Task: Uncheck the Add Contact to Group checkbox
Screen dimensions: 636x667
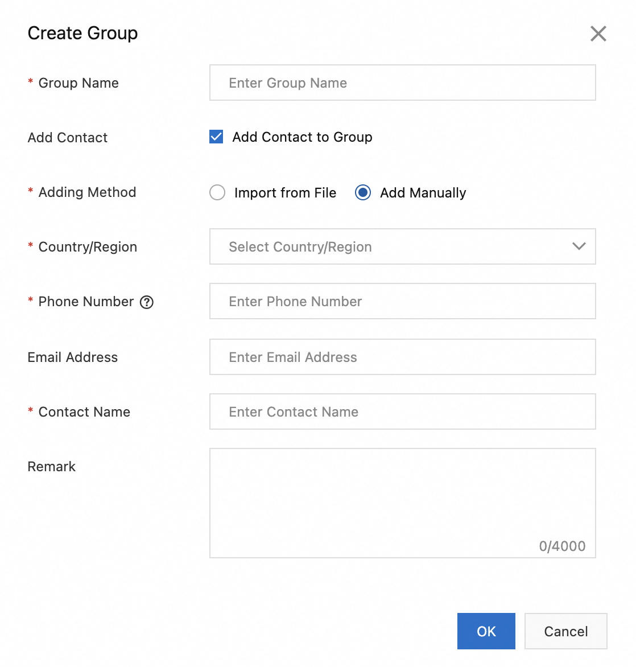Action: tap(216, 137)
